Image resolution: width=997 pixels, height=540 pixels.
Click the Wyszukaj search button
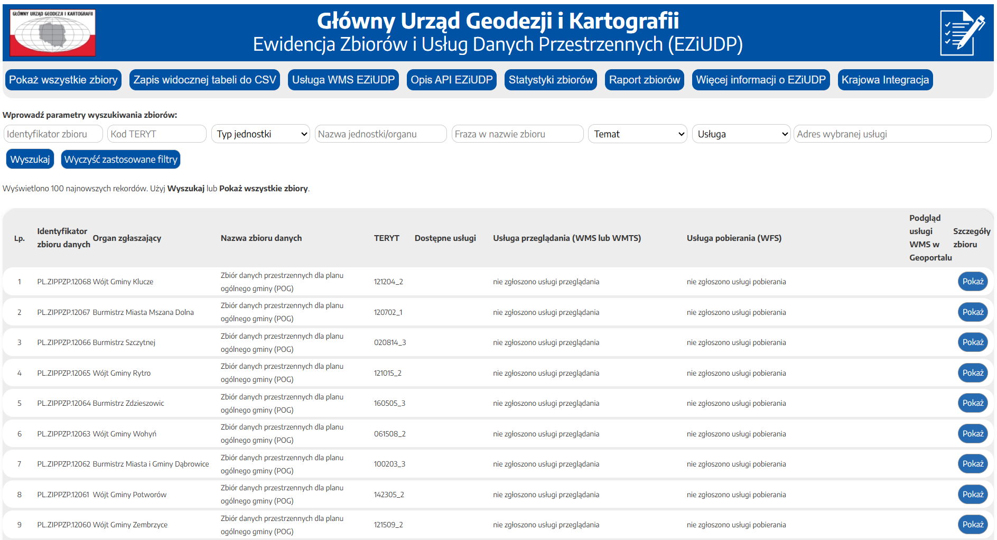coord(30,159)
